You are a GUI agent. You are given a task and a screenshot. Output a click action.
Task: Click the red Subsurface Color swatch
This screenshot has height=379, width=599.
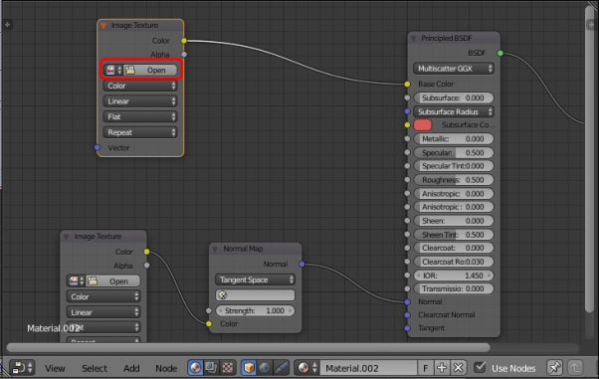(423, 125)
